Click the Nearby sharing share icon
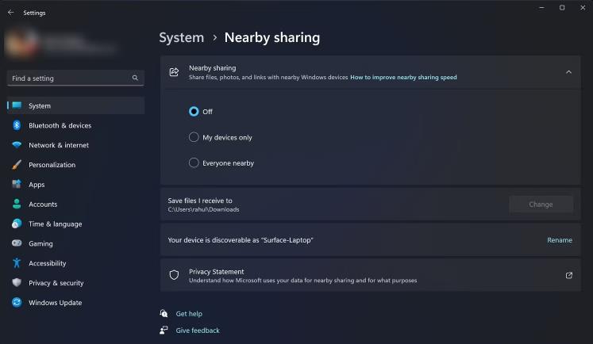Viewport: 593px width, 344px height. pos(174,72)
